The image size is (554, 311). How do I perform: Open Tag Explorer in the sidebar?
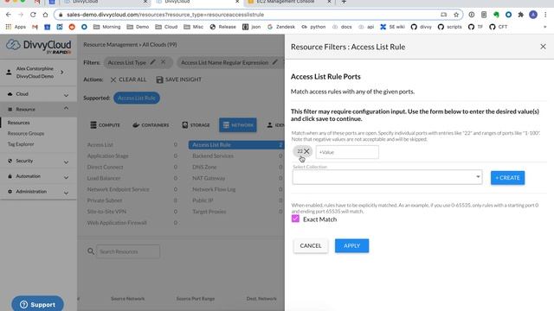click(x=21, y=144)
